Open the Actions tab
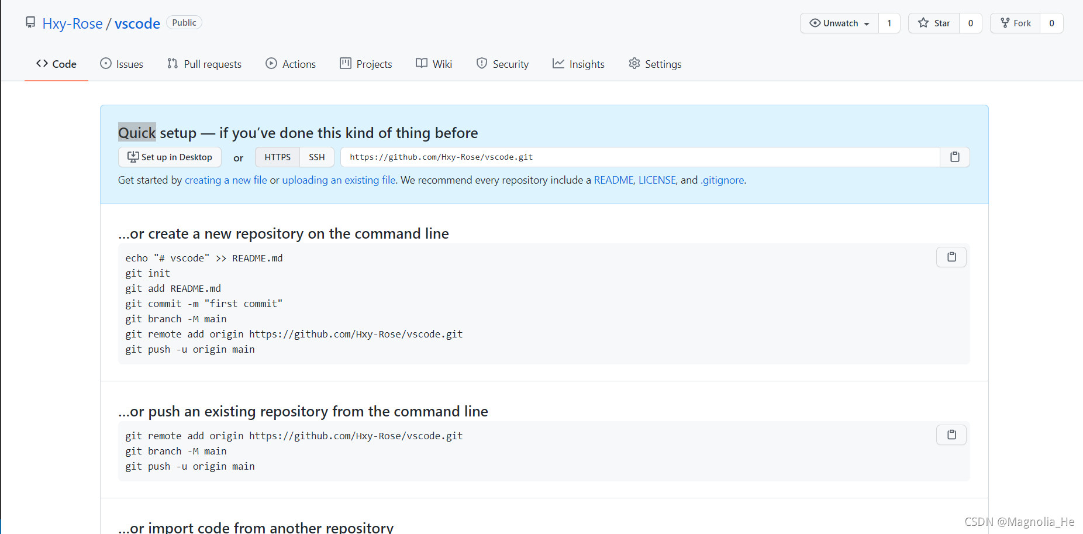 pos(291,64)
